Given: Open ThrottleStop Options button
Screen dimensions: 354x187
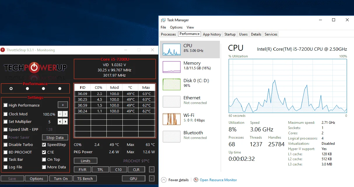Looking at the screenshot, I should (36, 179).
